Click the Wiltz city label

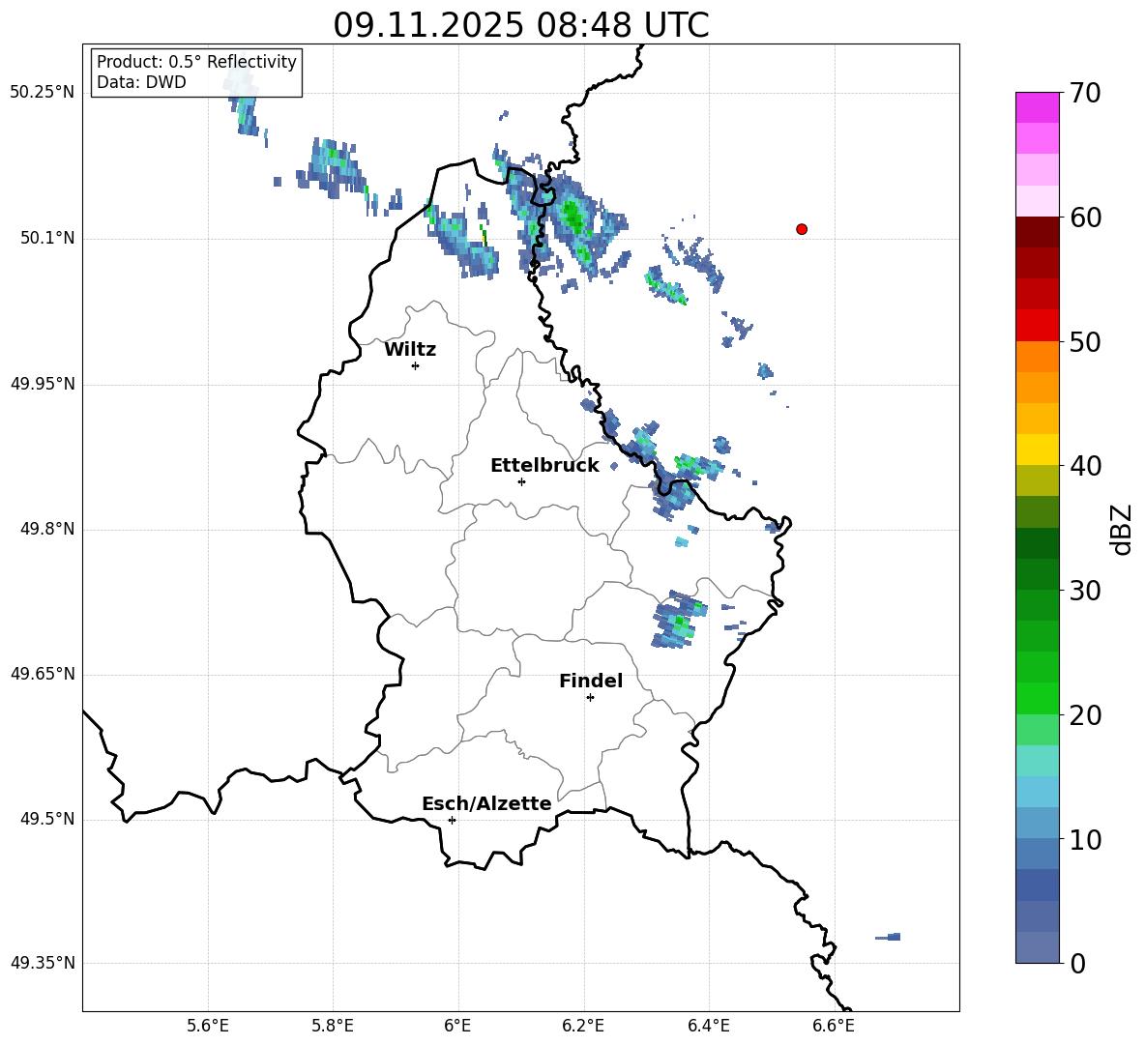click(410, 350)
